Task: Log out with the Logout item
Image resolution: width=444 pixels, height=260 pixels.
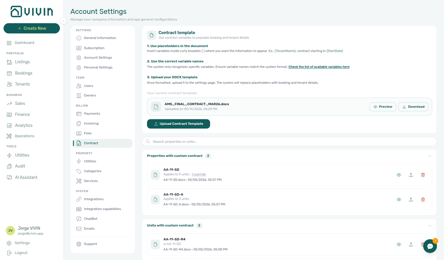Action: click(17, 253)
